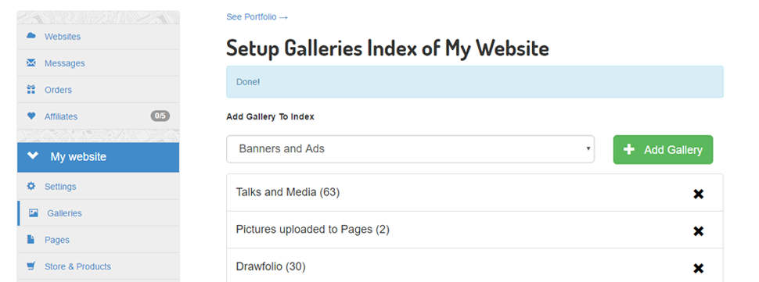Follow the See Portfolio link
The height and width of the screenshot is (282, 759).
pyautogui.click(x=257, y=17)
